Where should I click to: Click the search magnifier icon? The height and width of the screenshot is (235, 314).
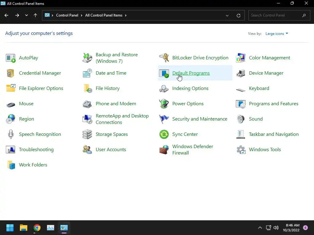pyautogui.click(x=304, y=15)
